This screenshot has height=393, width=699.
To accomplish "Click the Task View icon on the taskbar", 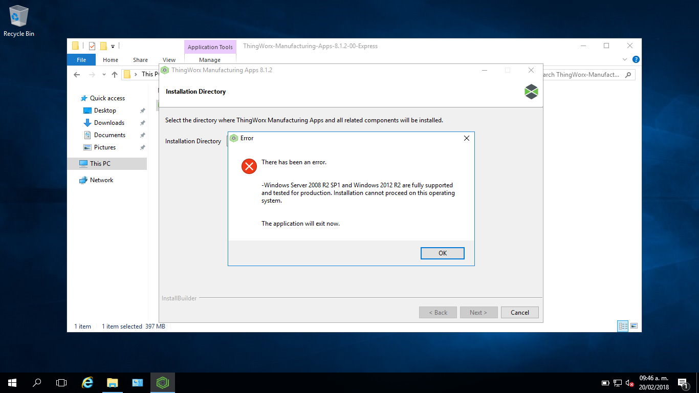I will [x=61, y=382].
